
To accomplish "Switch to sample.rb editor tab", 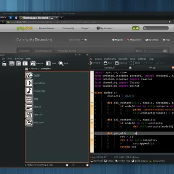I will pyautogui.click(x=110, y=68).
